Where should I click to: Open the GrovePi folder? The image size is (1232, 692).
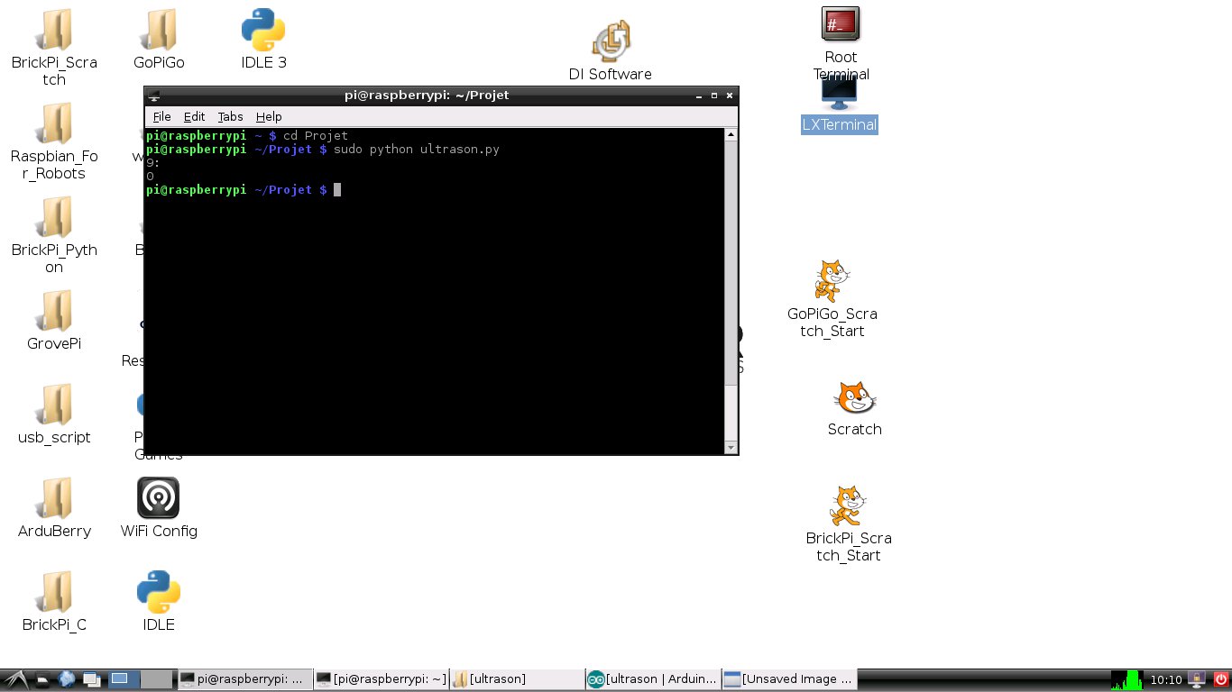[x=54, y=311]
